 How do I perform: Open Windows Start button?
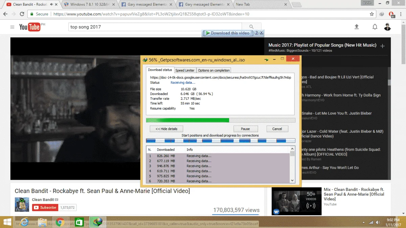[x=7, y=222]
